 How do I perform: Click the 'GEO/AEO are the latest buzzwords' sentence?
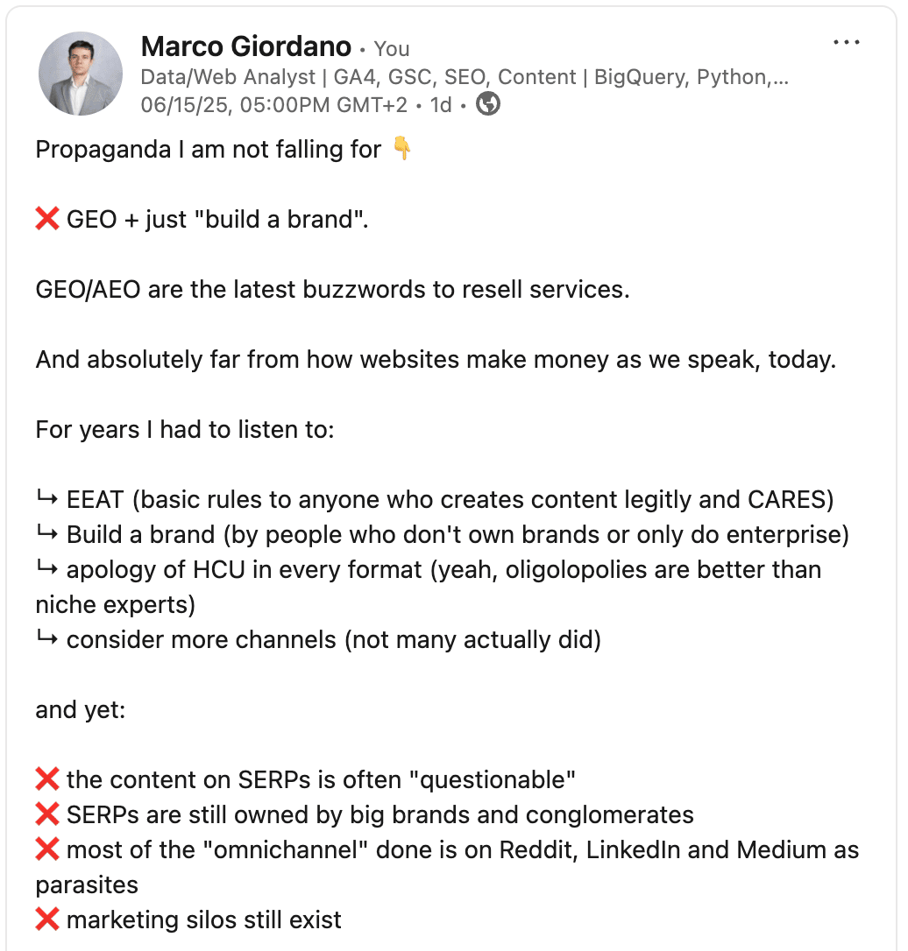point(332,289)
